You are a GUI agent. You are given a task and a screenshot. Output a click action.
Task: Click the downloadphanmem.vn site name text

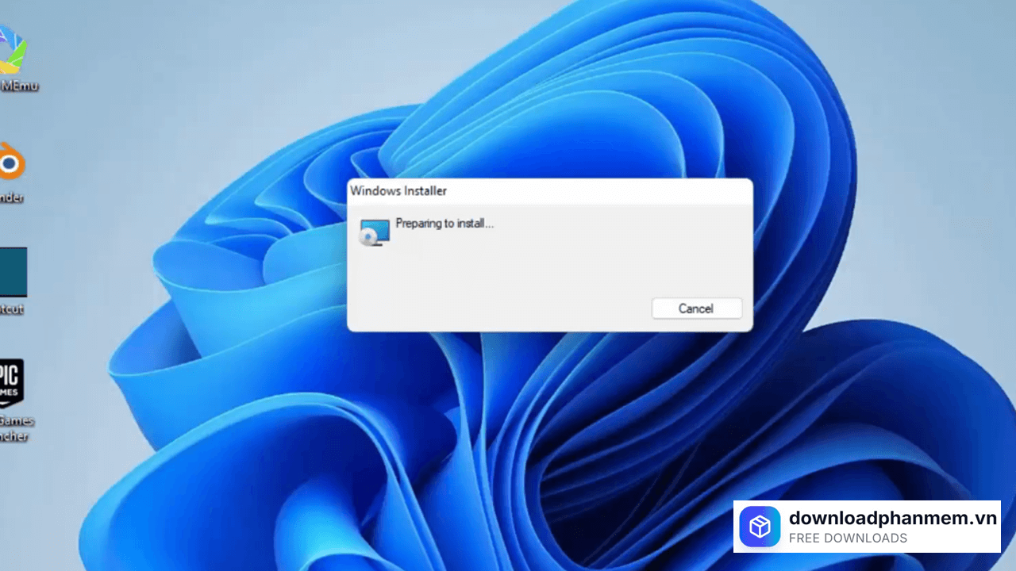click(x=892, y=519)
